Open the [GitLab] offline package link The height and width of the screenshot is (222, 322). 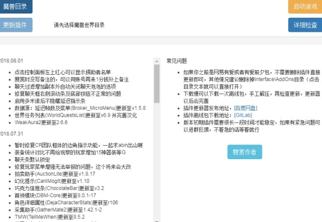243,115
